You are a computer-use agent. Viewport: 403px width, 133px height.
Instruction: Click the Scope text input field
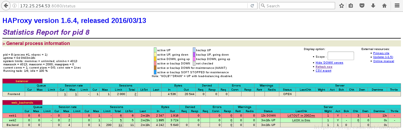tap(341, 56)
